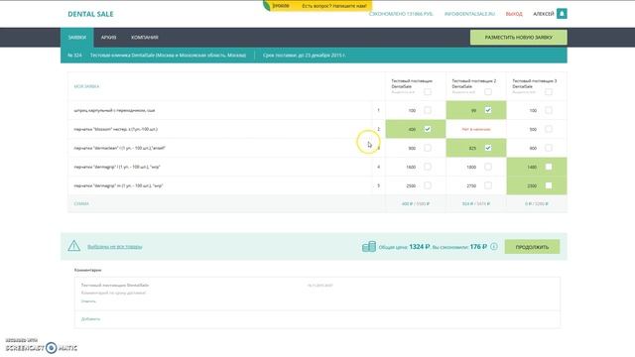Tick select-all checkbox for Тестовый поставщик 3
This screenshot has height=357, width=635.
(549, 92)
